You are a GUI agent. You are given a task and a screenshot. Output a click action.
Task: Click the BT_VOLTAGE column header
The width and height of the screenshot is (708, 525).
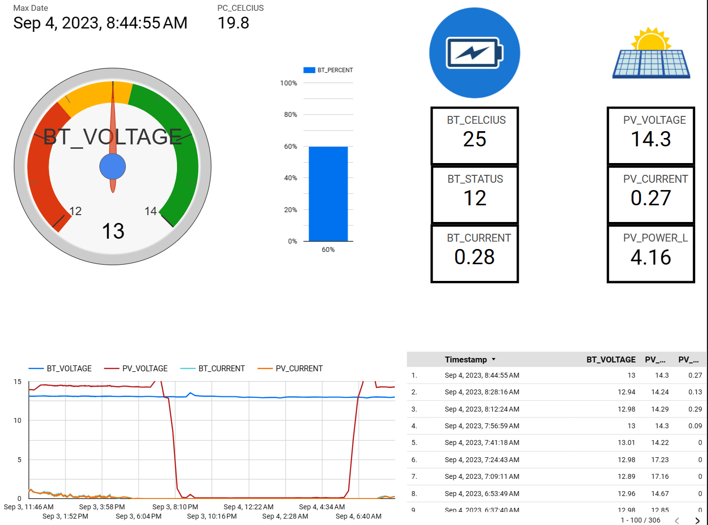coord(611,359)
